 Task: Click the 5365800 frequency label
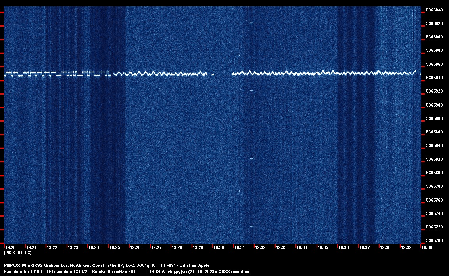435,173
